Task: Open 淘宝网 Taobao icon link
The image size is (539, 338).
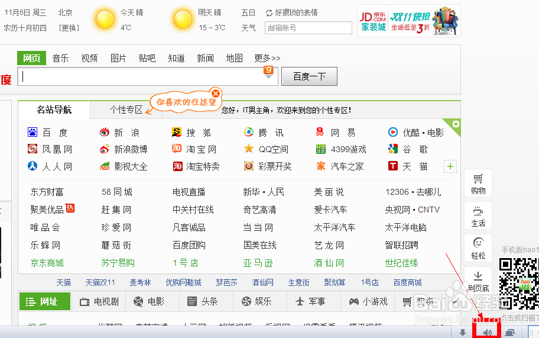Action: tap(177, 149)
